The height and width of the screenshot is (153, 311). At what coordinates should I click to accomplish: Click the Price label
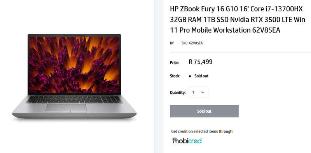(x=175, y=63)
